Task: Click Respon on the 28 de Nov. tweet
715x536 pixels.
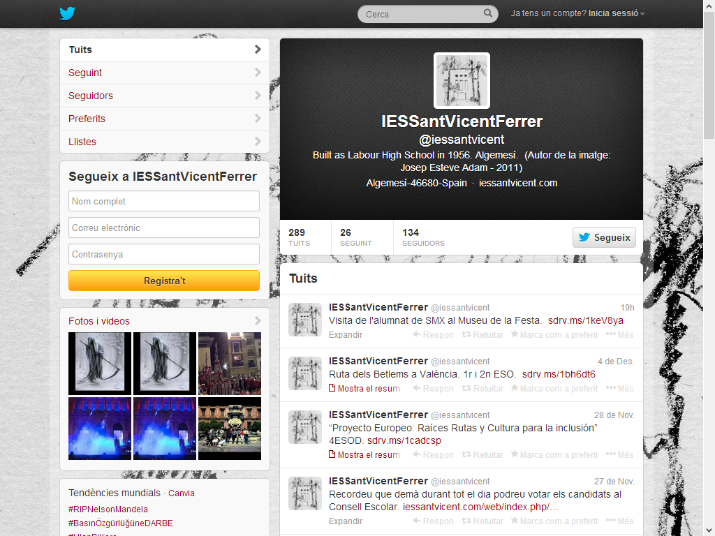Action: (x=433, y=455)
